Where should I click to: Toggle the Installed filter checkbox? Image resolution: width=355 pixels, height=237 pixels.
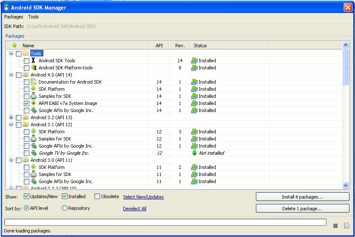click(64, 196)
